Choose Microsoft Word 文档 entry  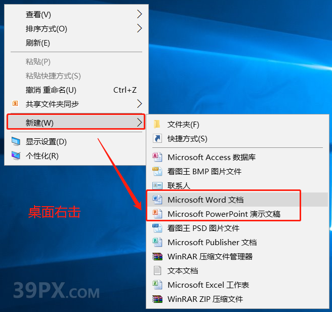click(x=237, y=200)
